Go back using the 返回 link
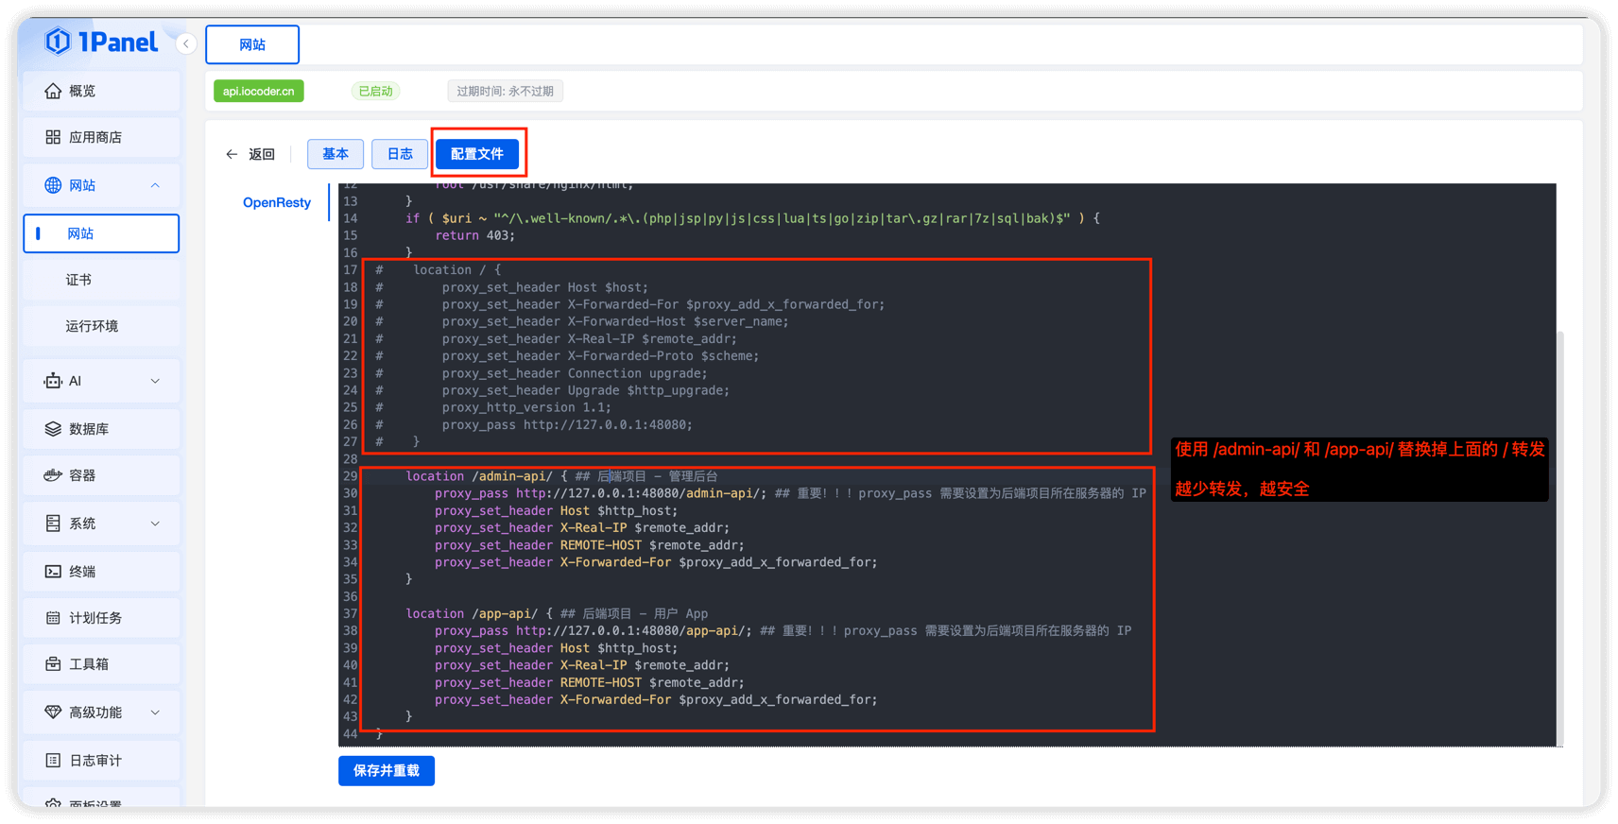Screen dimensions: 1618x824 click(250, 154)
